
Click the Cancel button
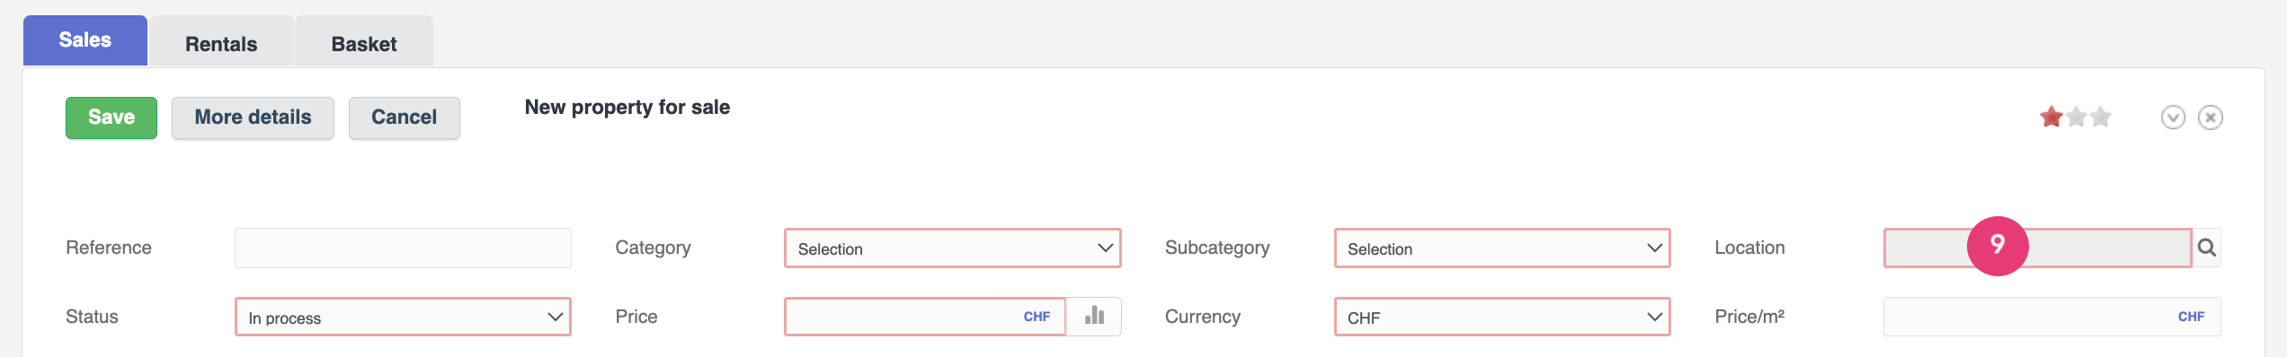(x=404, y=118)
